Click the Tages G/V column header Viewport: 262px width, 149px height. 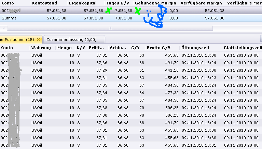(118, 3)
